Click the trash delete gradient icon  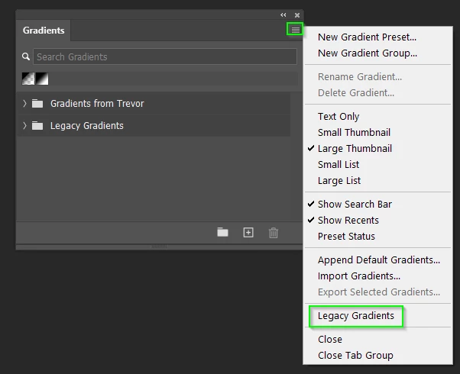pyautogui.click(x=274, y=233)
